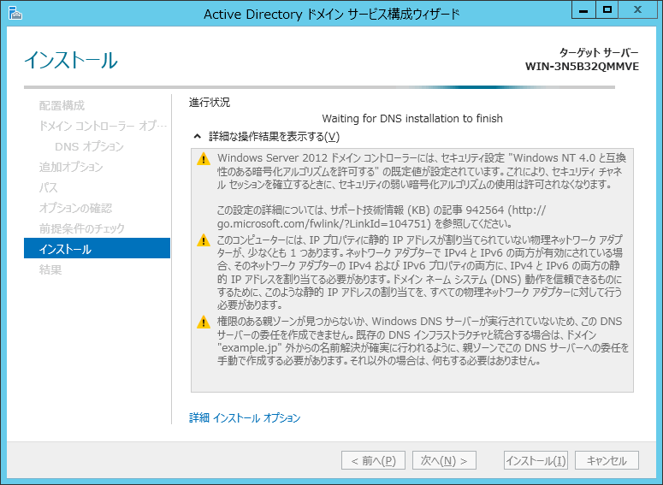
Task: Minimize the wizard window
Action: [583, 9]
